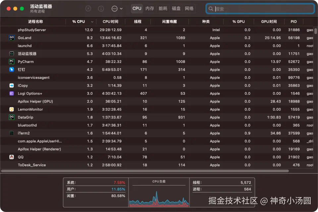
Task: Click the LemonMonitor app icon
Action: coord(12,109)
